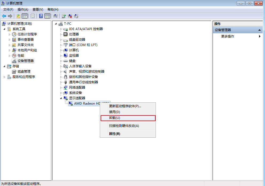
Task: Expand the 服务和应用程序 node arrow
Action: point(4,77)
